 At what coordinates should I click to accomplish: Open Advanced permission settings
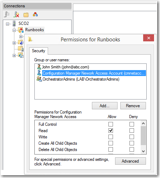pyautogui.click(x=131, y=161)
